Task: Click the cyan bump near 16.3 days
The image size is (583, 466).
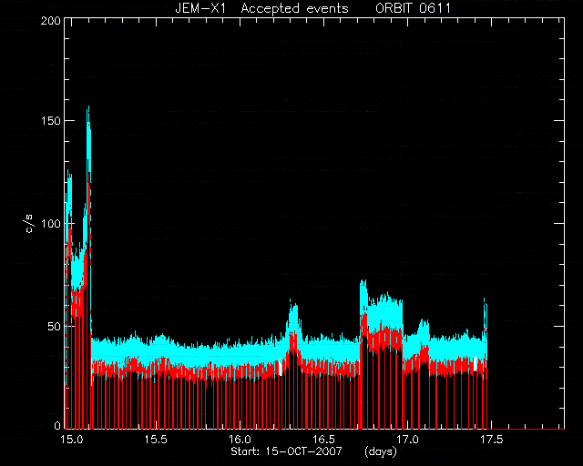Action: (293, 316)
